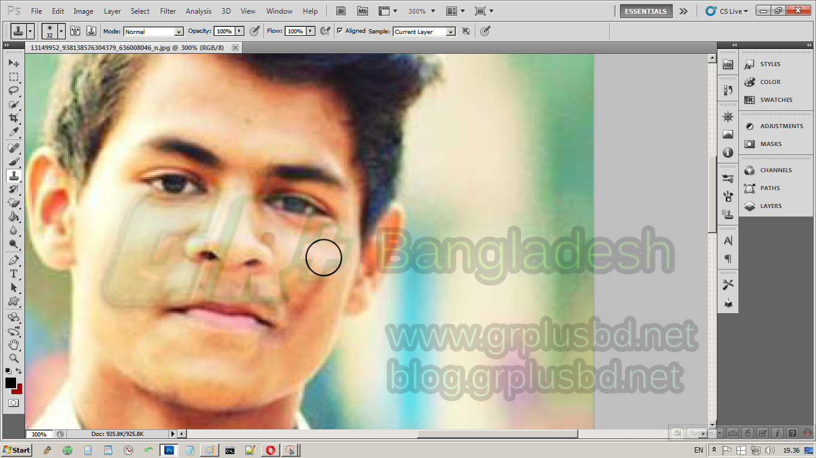The width and height of the screenshot is (816, 458).
Task: Open the Adjustments panel
Action: (781, 126)
